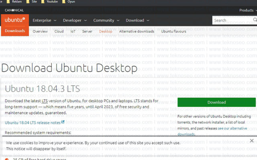Click Recommended system requirements text
The image size is (257, 160).
(x=38, y=132)
